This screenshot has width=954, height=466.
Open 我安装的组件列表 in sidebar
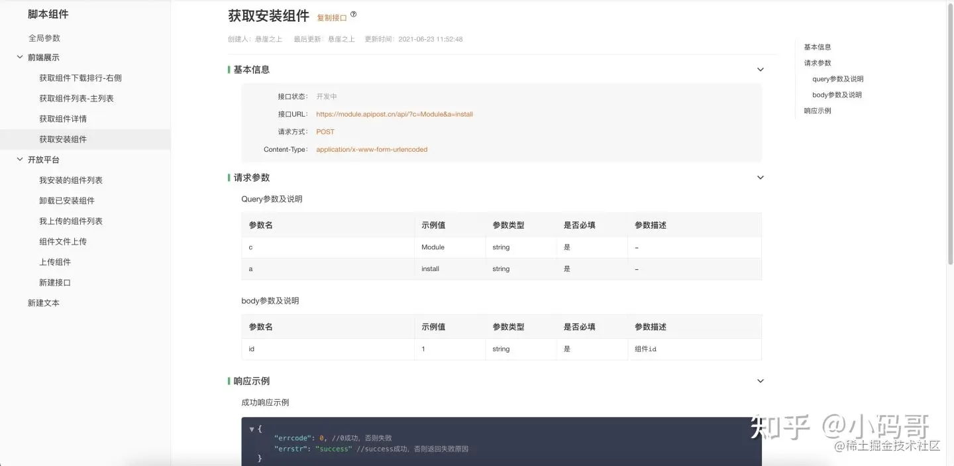pyautogui.click(x=71, y=180)
